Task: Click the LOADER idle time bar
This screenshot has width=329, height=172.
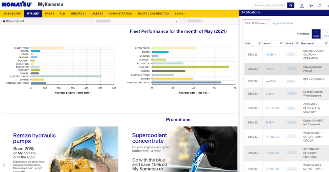Action: pyautogui.click(x=172, y=79)
